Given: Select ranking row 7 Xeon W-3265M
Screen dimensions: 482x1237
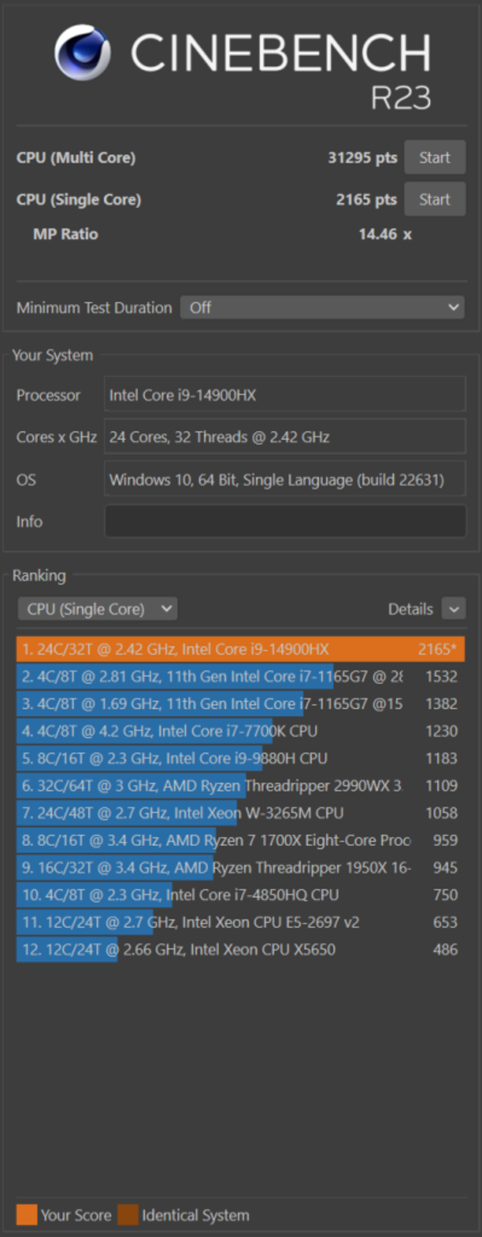Looking at the screenshot, I should (240, 813).
